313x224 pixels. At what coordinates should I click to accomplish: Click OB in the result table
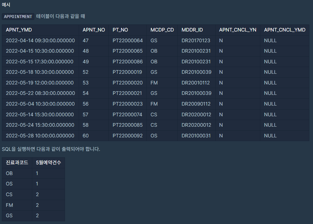(9, 174)
